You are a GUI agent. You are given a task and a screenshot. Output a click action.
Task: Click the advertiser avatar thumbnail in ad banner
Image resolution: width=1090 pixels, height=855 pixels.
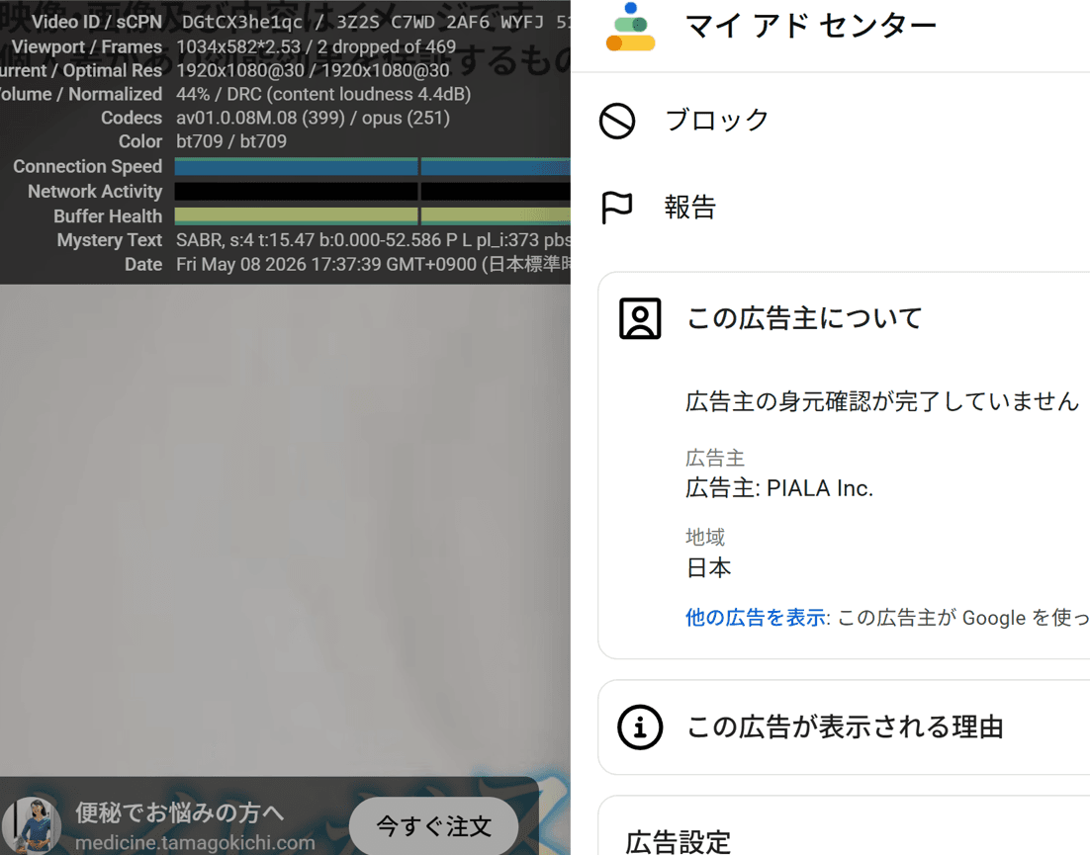click(32, 825)
